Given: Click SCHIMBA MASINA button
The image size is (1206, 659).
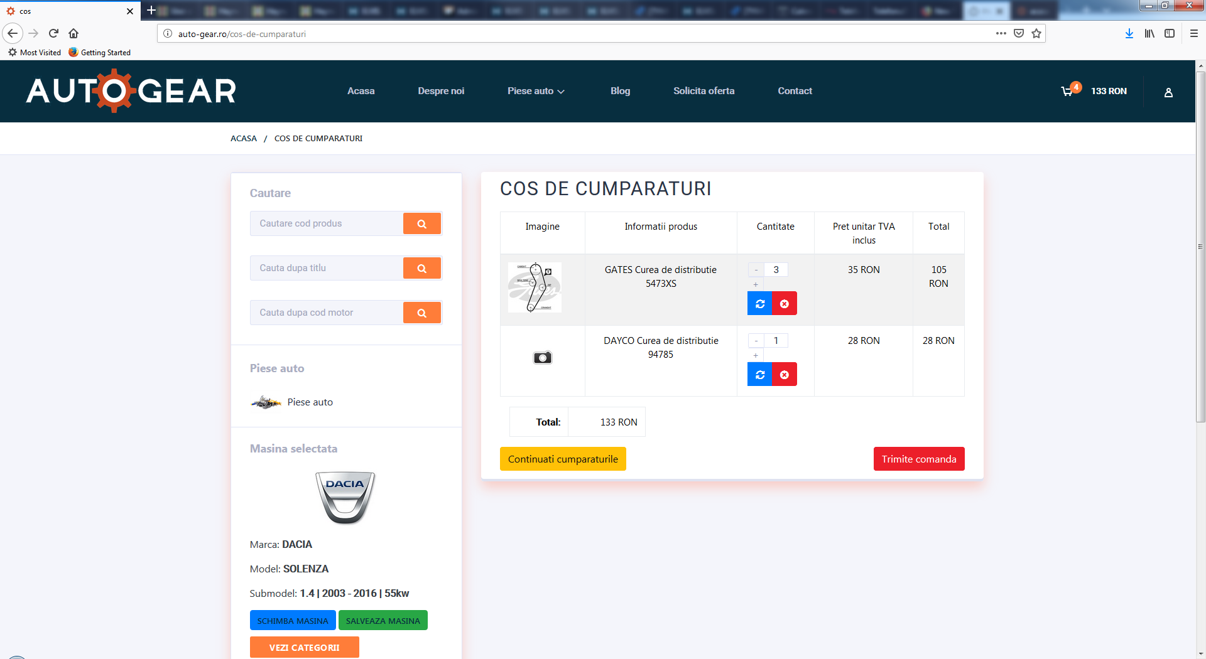Looking at the screenshot, I should tap(293, 621).
